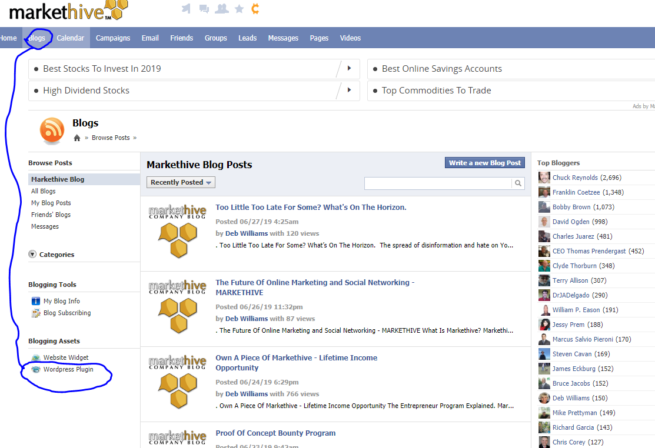Click the Wordpress Plugin icon
The width and height of the screenshot is (655, 448).
coord(36,369)
